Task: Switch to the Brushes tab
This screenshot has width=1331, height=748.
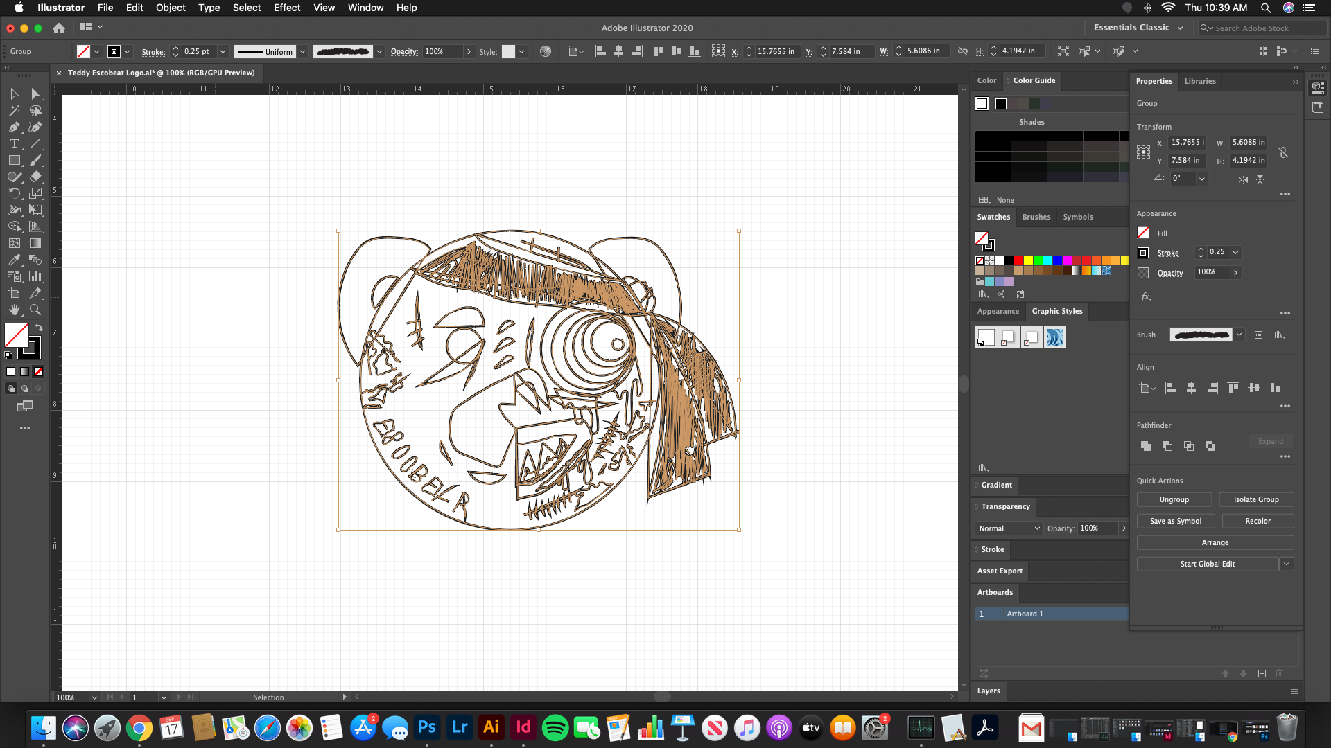Action: tap(1036, 217)
